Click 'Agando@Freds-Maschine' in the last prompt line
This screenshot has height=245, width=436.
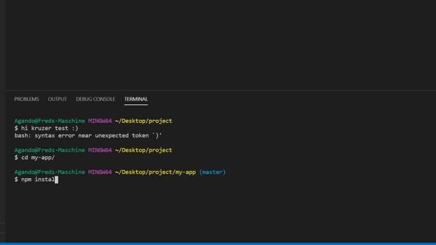click(x=50, y=172)
